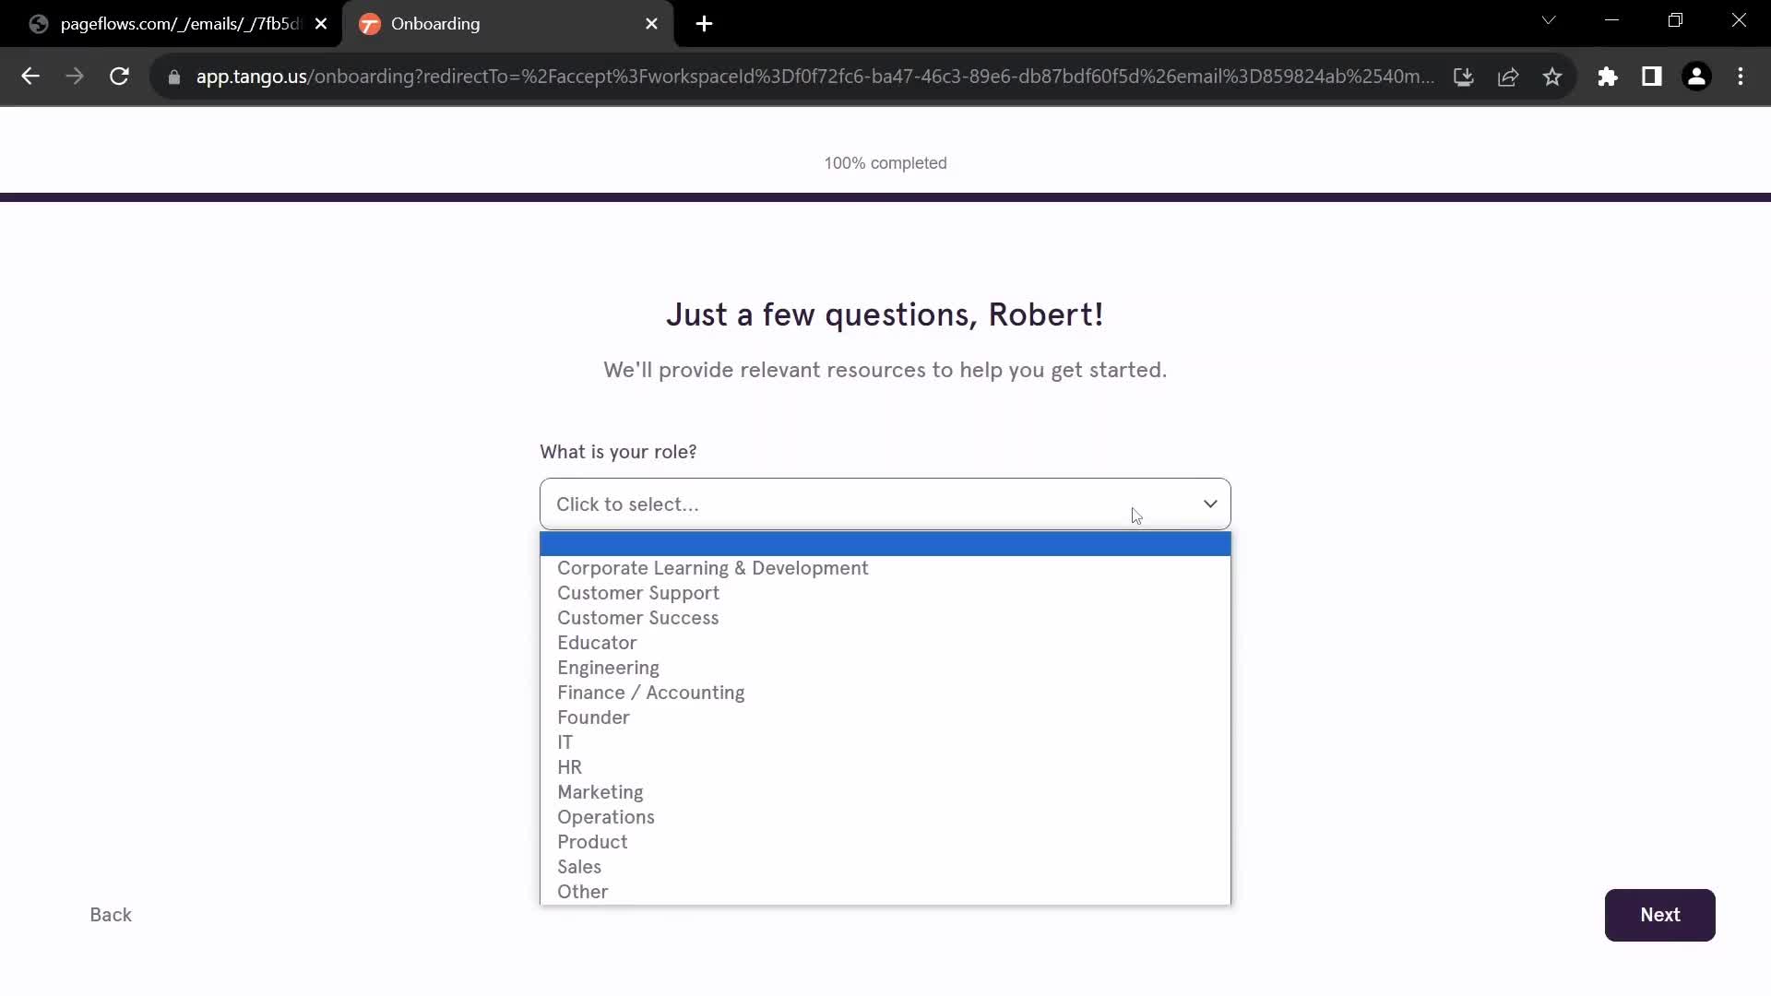Image resolution: width=1771 pixels, height=996 pixels.
Task: Select Sales from the role list
Action: click(580, 866)
